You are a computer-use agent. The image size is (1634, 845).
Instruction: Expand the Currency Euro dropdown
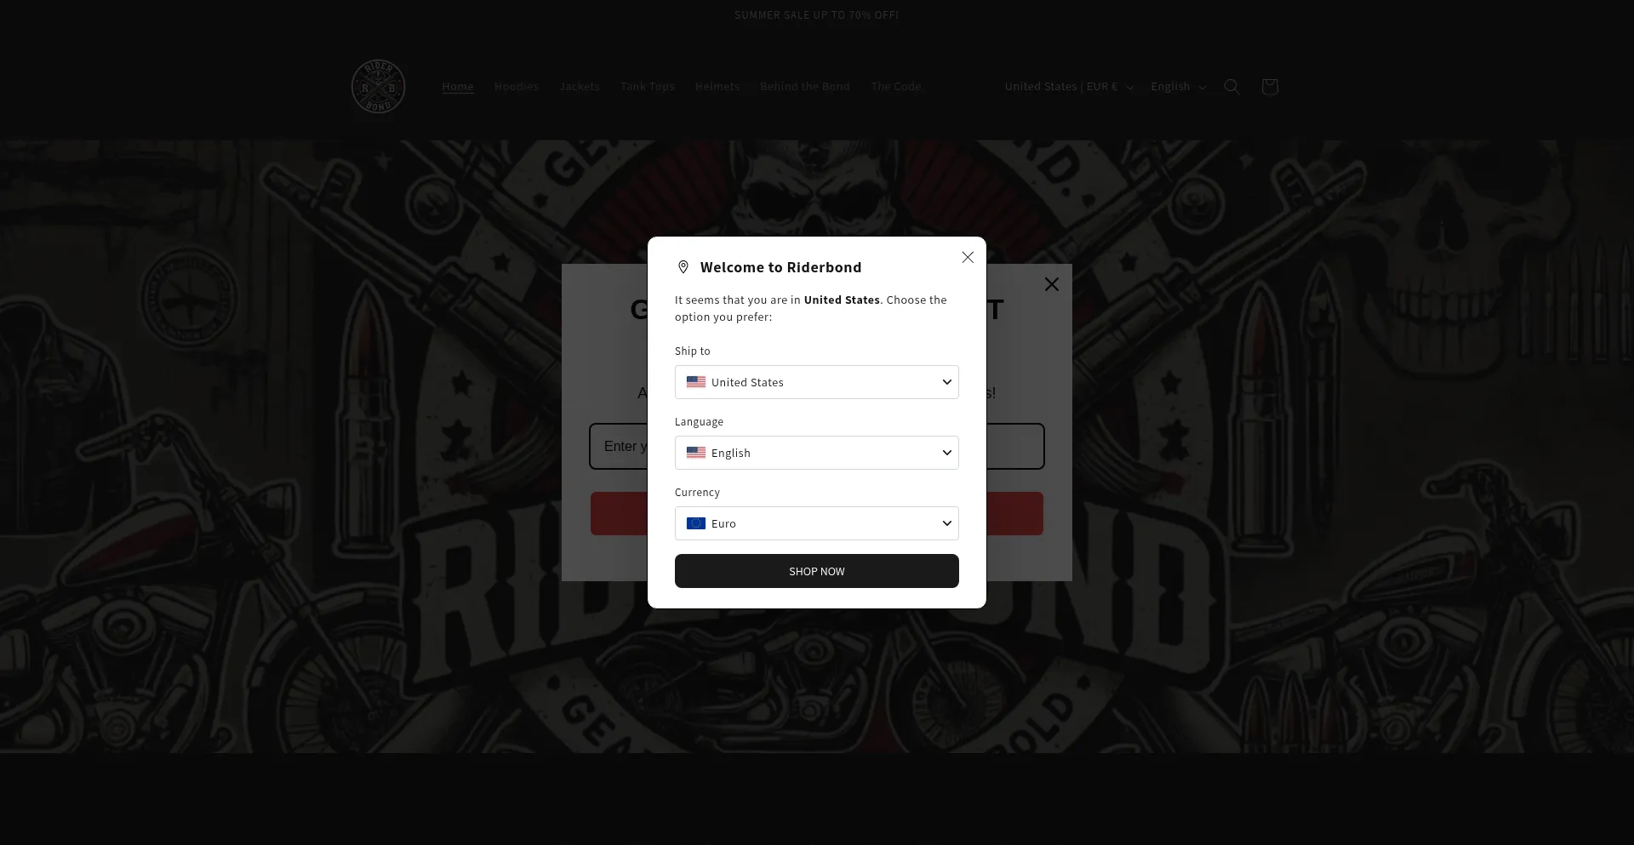coord(817,523)
